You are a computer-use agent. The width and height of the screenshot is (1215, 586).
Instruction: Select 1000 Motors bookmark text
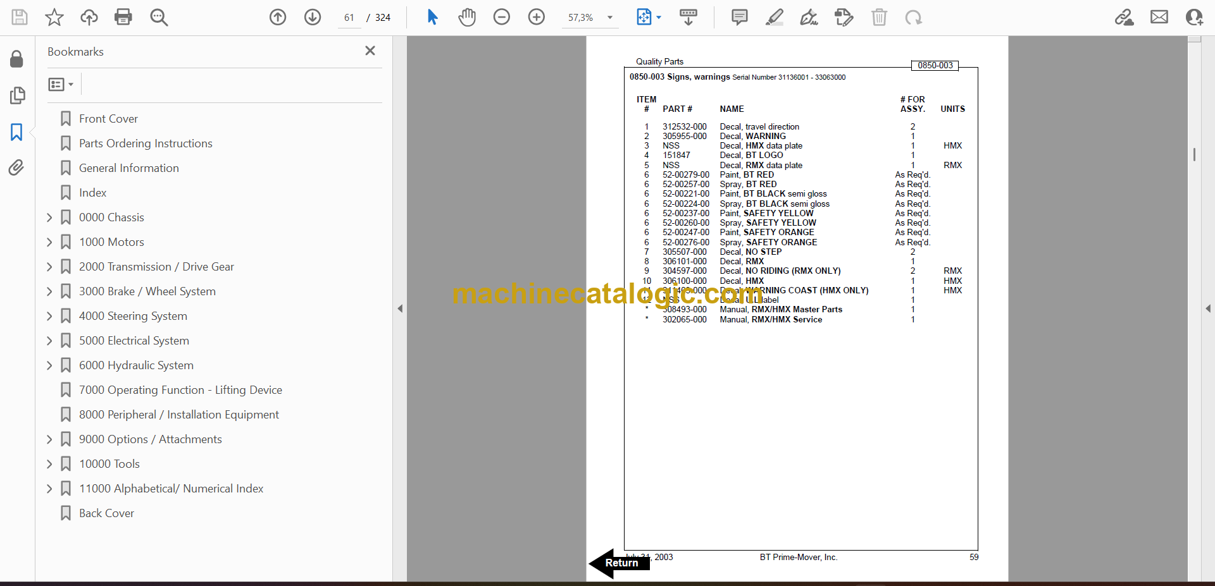[111, 242]
